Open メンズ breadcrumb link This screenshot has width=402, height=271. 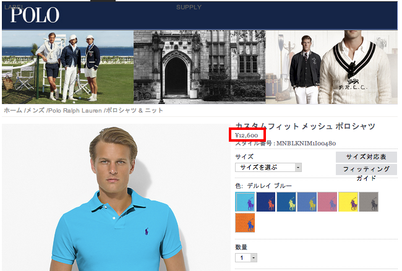click(35, 111)
